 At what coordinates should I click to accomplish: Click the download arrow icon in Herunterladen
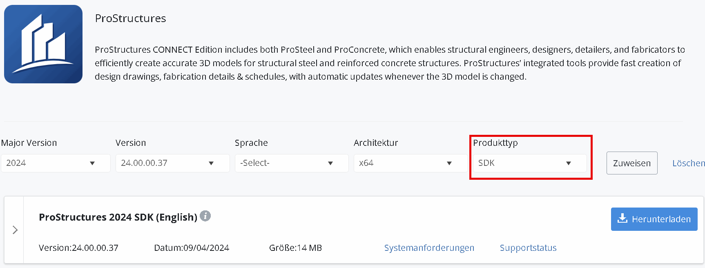pyautogui.click(x=622, y=219)
